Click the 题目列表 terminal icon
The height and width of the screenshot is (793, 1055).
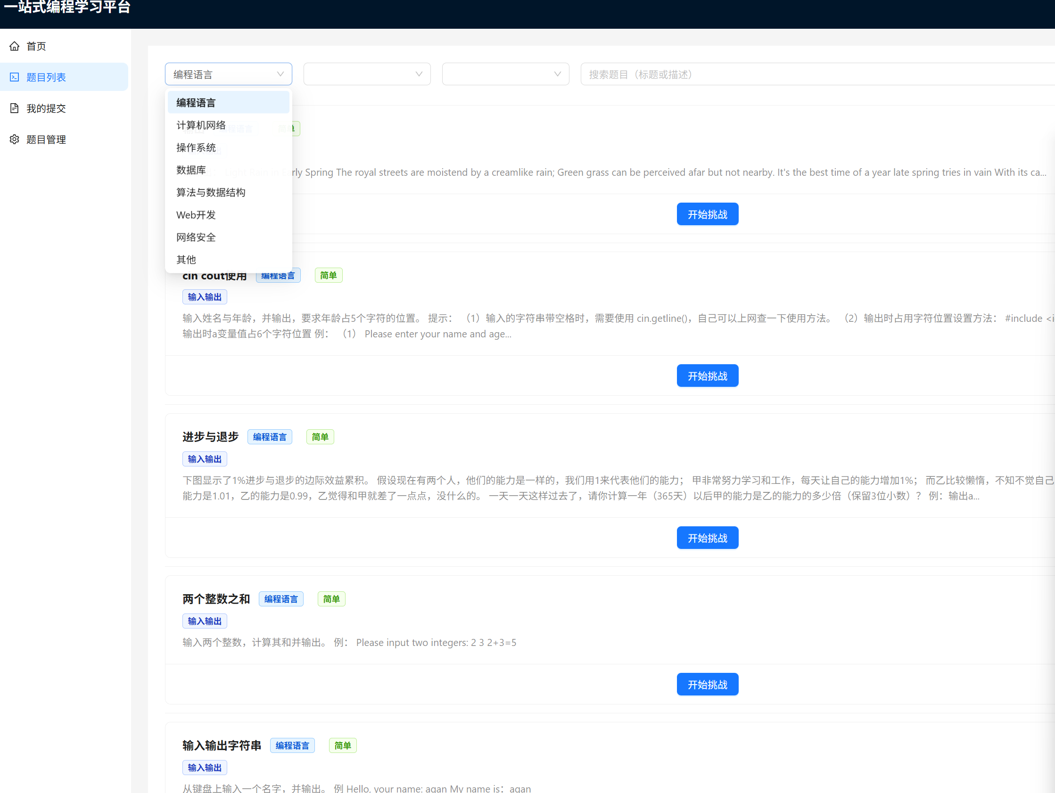click(x=14, y=77)
